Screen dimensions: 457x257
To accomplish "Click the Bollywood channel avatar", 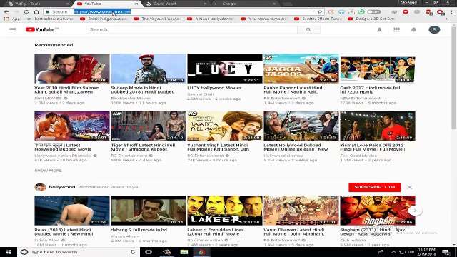I will coord(40,187).
